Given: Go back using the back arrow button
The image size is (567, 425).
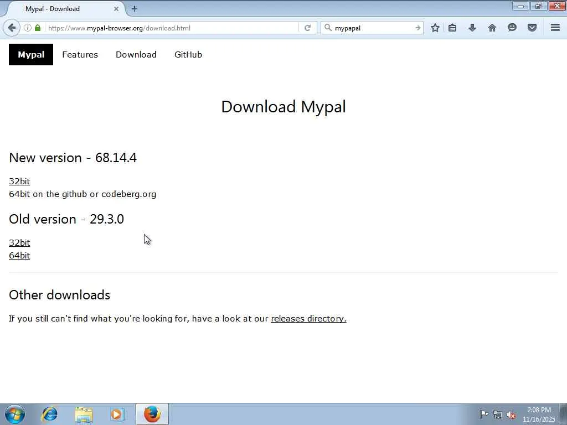Looking at the screenshot, I should [x=12, y=28].
